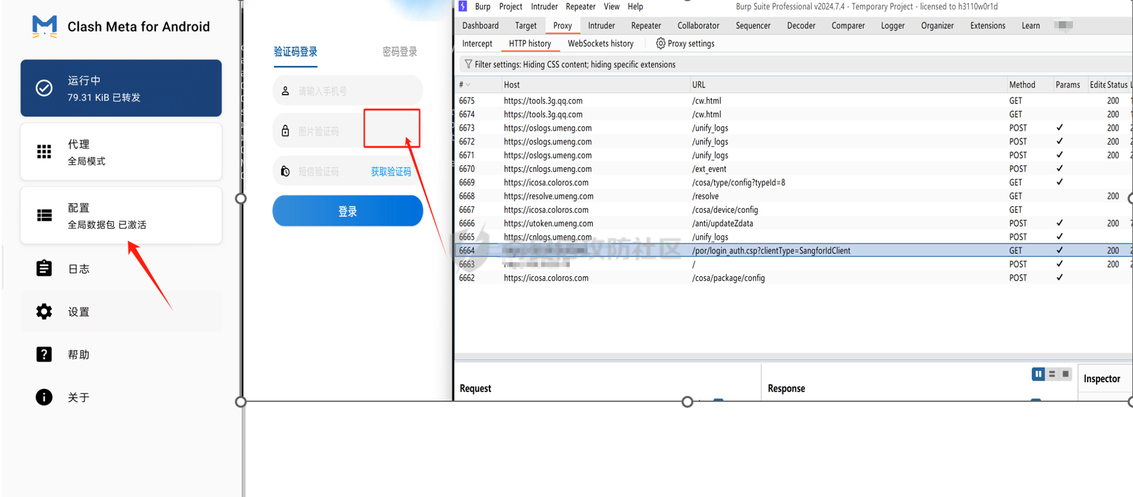This screenshot has width=1133, height=497.
Task: Select stacked vertical layout icon
Action: (1052, 374)
